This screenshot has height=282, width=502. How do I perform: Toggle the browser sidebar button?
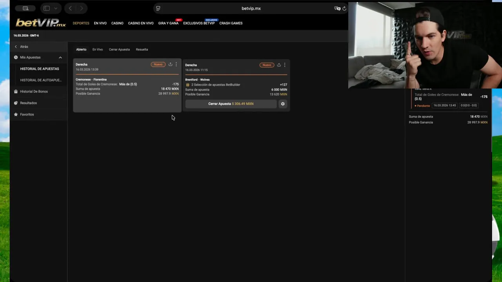pyautogui.click(x=47, y=8)
